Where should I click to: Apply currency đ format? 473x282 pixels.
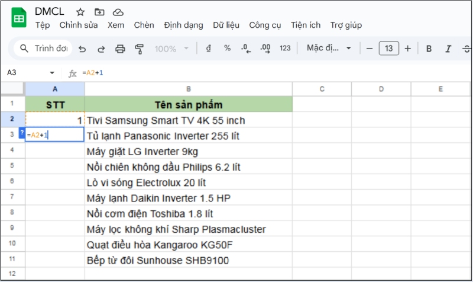pos(209,48)
